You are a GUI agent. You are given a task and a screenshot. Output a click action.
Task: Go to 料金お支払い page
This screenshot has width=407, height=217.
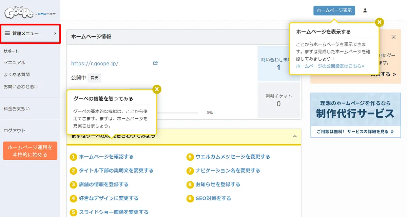point(17,109)
